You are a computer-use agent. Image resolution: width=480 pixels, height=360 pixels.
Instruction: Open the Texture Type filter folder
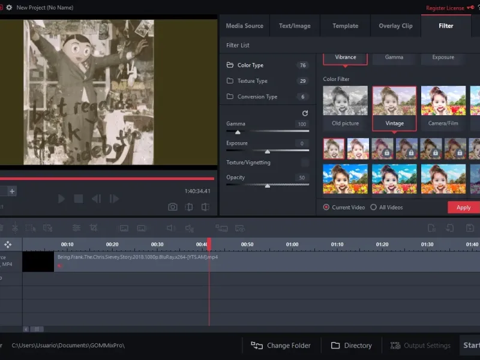click(252, 81)
